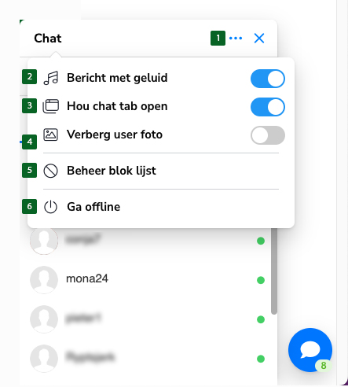Click the power icon for Ga offline
Screen dimensions: 348x387
tap(50, 207)
